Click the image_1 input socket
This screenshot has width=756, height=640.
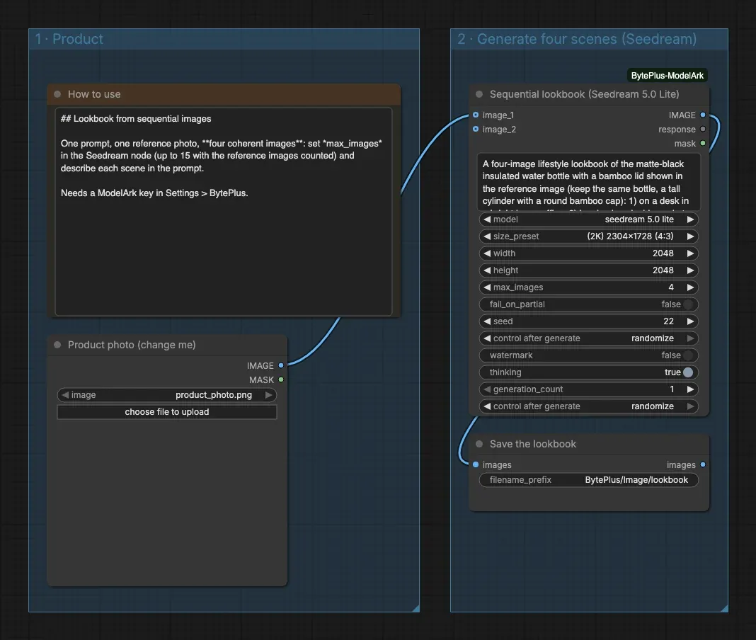[476, 115]
